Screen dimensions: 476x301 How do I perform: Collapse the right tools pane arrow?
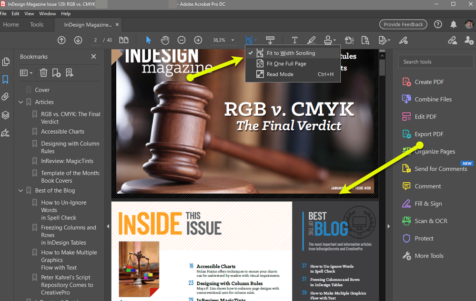(389, 226)
